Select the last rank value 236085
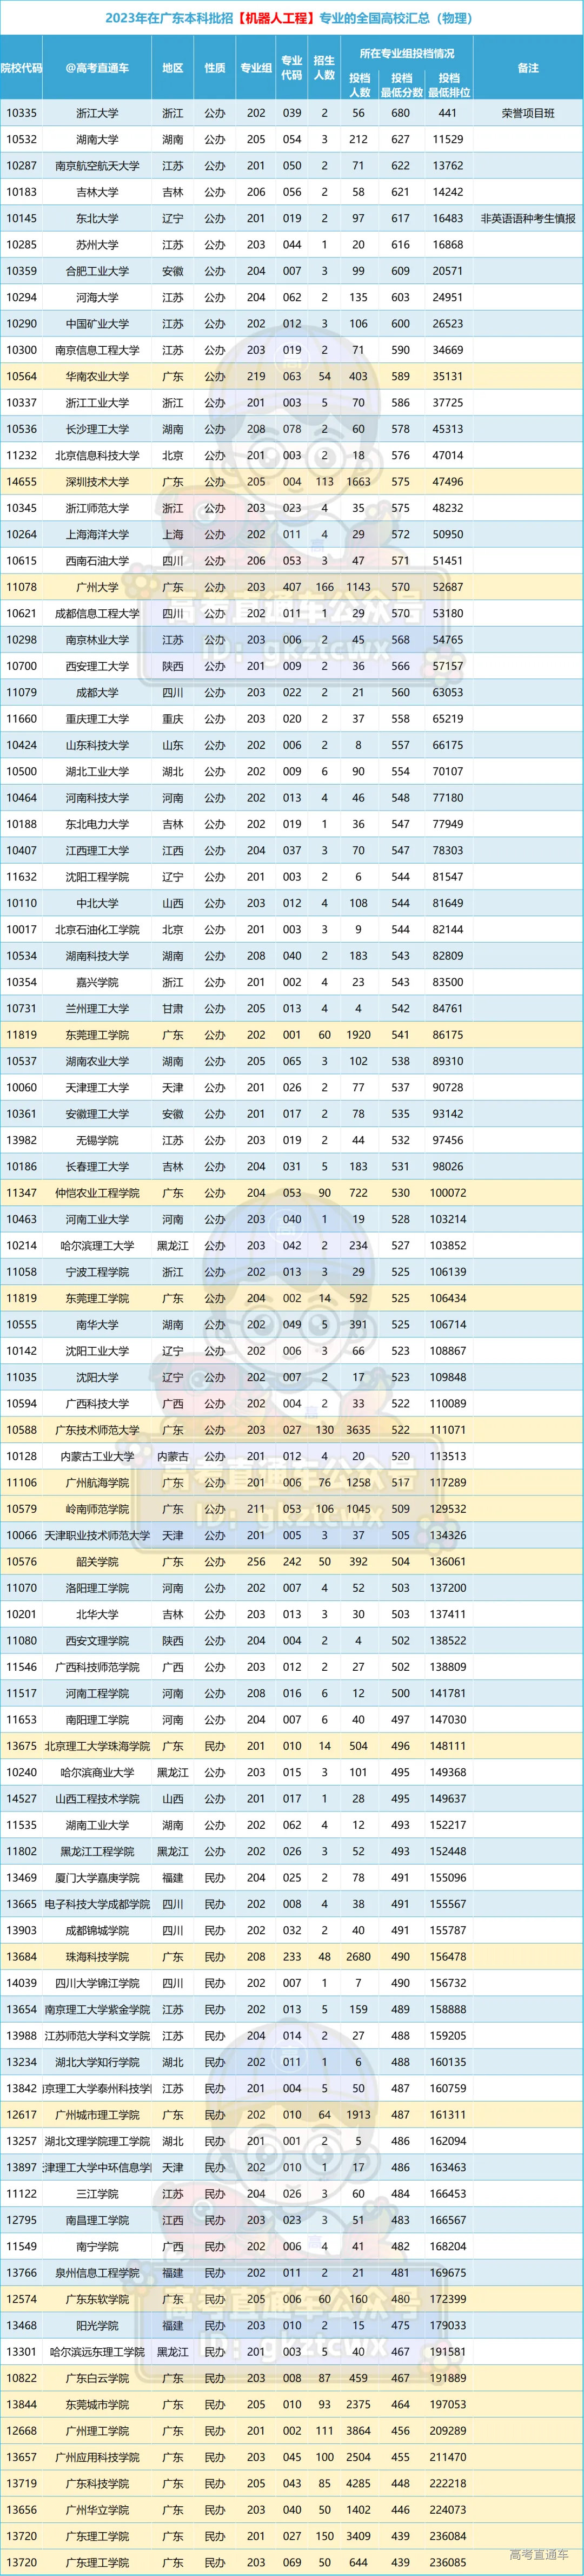Image resolution: width=584 pixels, height=2576 pixels. pos(448,2563)
